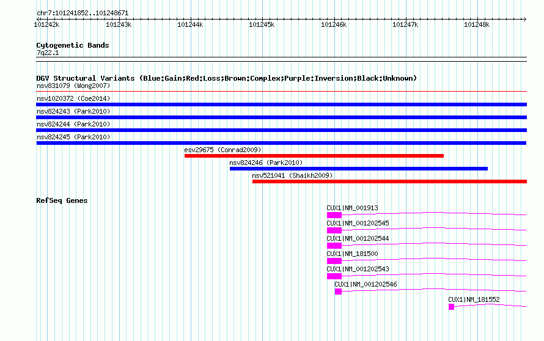The image size is (544, 341).
Task: Select the nsv521041 (Shaikh2009) red loss bar
Action: point(389,182)
